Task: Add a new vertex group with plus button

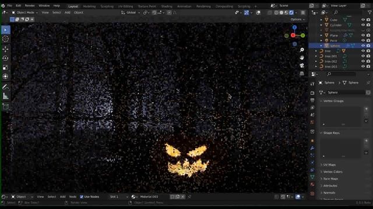Action: pyautogui.click(x=367, y=109)
